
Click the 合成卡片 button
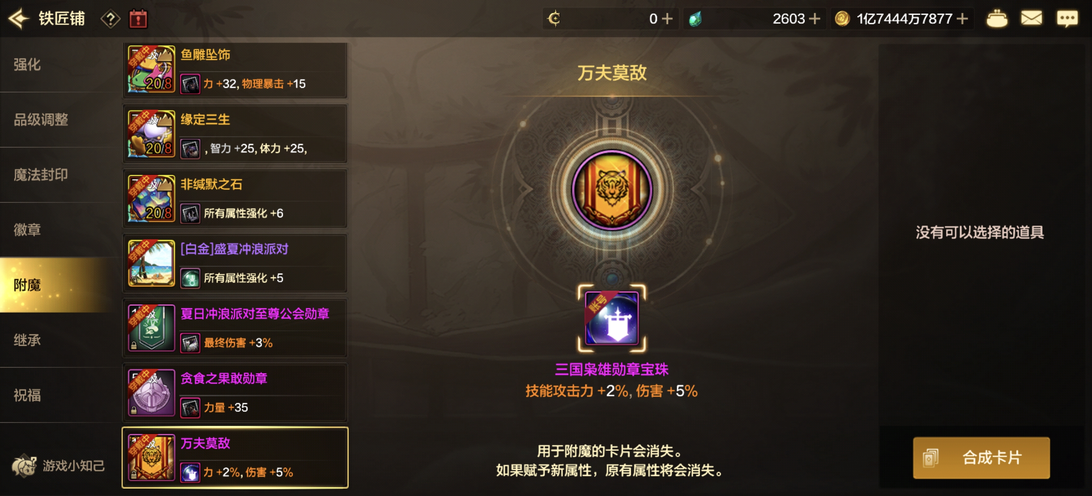tap(981, 457)
